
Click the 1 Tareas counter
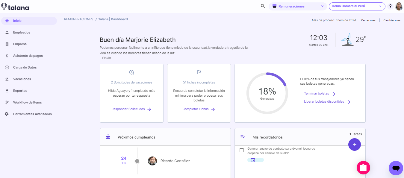click(x=355, y=134)
